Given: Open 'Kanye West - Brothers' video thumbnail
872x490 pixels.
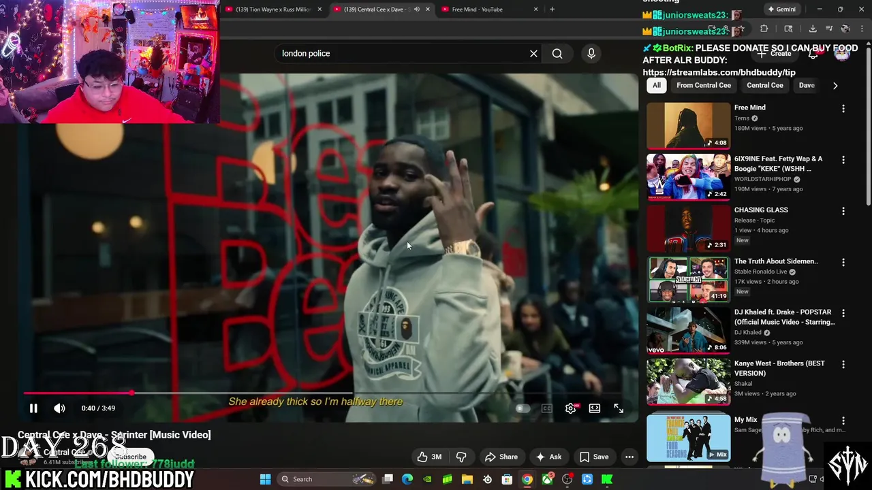Looking at the screenshot, I should pos(688,382).
